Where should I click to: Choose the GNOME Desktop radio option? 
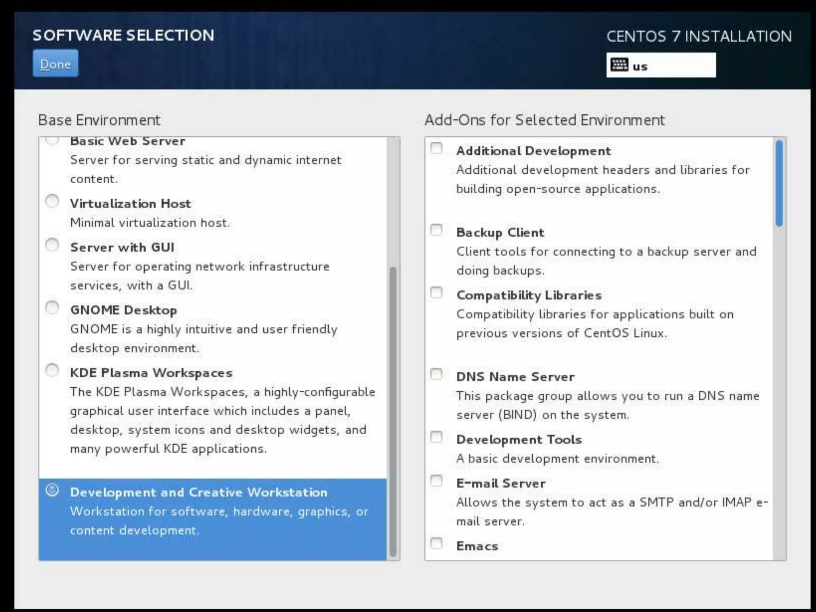[52, 308]
